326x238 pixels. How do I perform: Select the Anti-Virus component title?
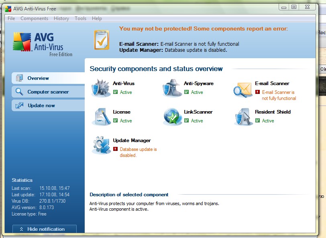pos(124,83)
